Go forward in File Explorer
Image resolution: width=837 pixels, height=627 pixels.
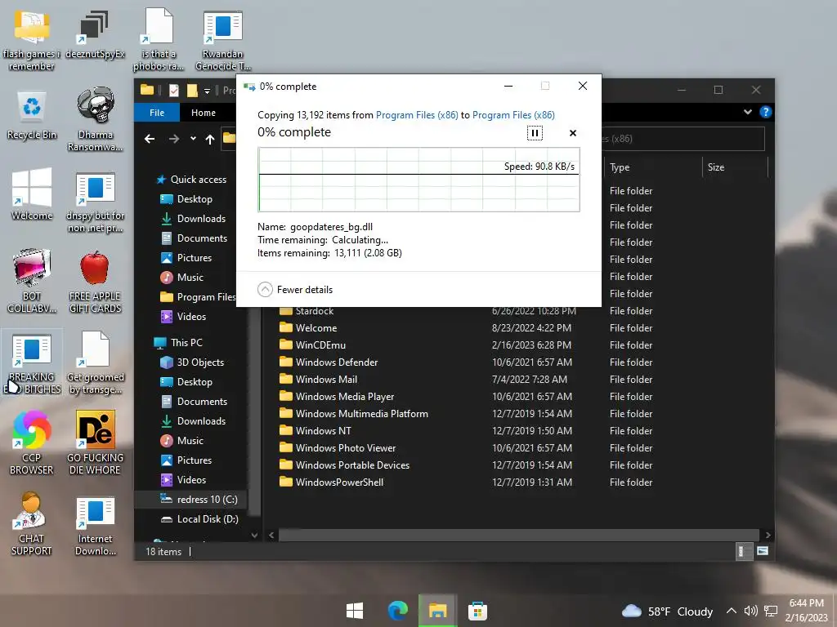(x=174, y=139)
